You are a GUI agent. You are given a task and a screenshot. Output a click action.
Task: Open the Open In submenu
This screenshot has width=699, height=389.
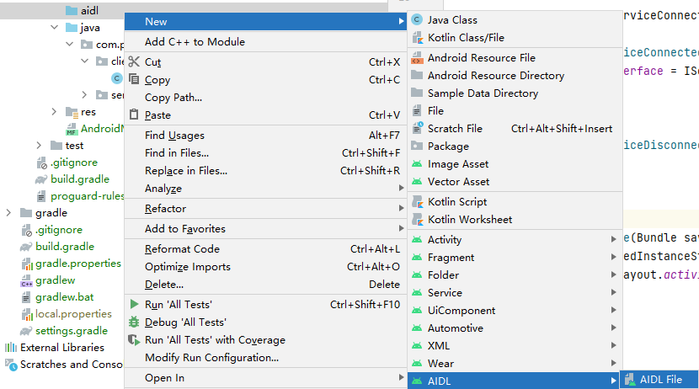tap(265, 378)
